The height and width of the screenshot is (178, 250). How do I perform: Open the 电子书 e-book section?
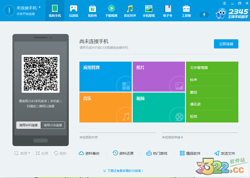tap(167, 11)
